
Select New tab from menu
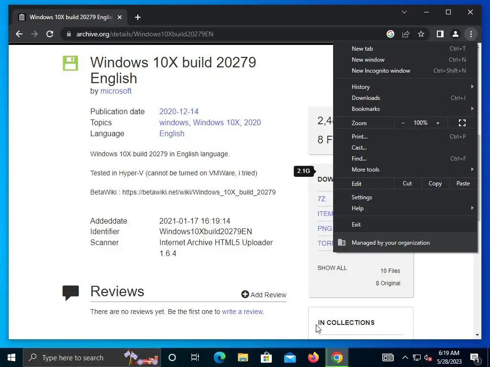point(405,49)
